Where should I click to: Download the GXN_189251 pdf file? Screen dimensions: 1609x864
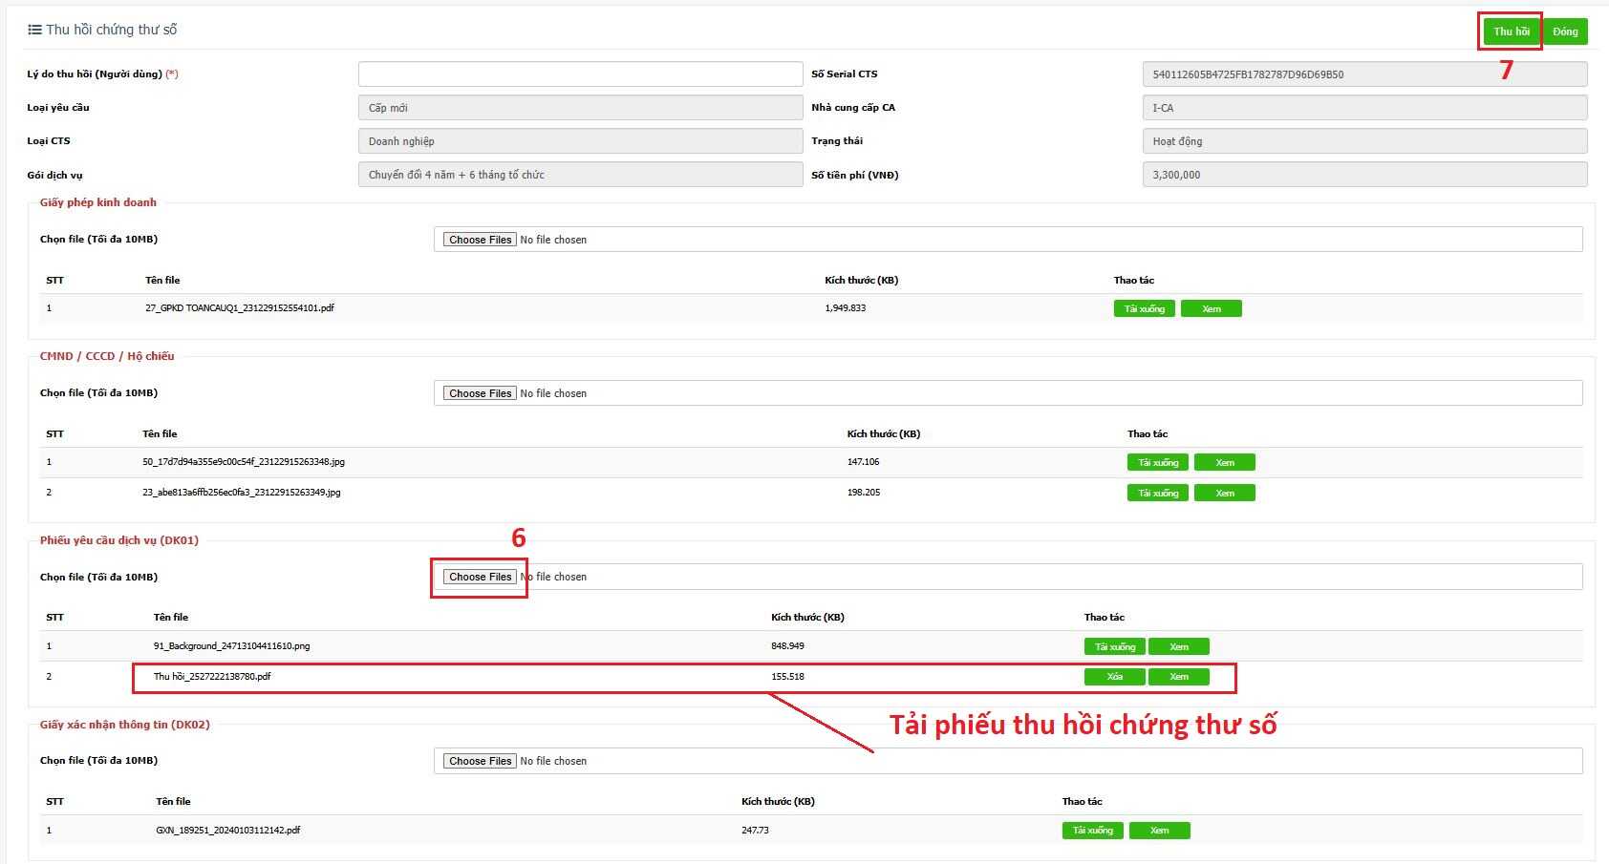tap(1093, 831)
